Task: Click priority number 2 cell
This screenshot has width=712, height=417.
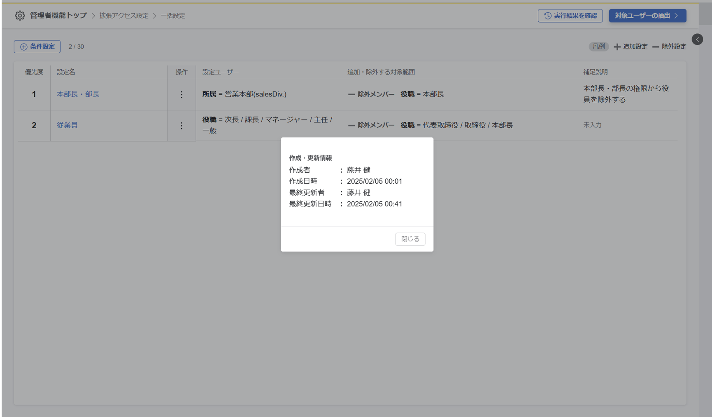Action: tap(34, 125)
